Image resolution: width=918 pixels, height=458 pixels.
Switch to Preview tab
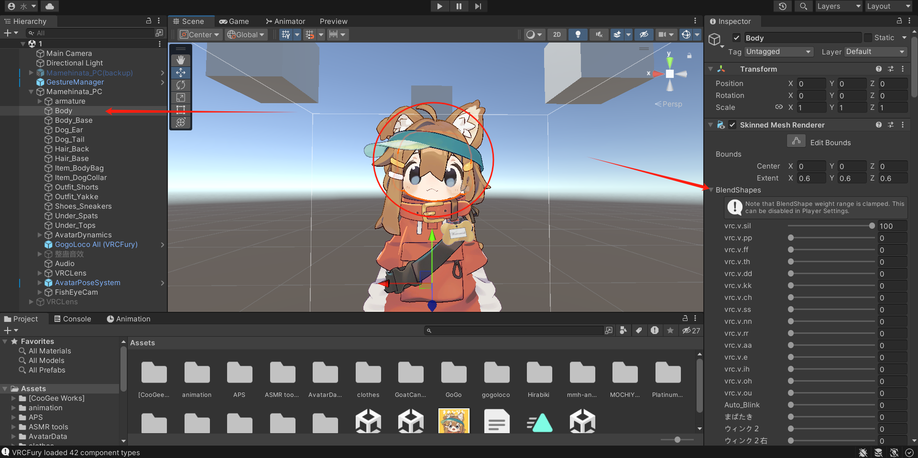click(x=334, y=21)
